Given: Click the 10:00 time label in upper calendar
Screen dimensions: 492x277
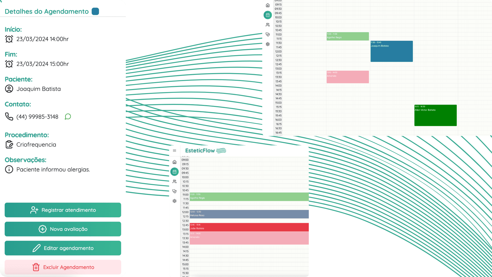Looking at the screenshot, I should [x=278, y=17].
